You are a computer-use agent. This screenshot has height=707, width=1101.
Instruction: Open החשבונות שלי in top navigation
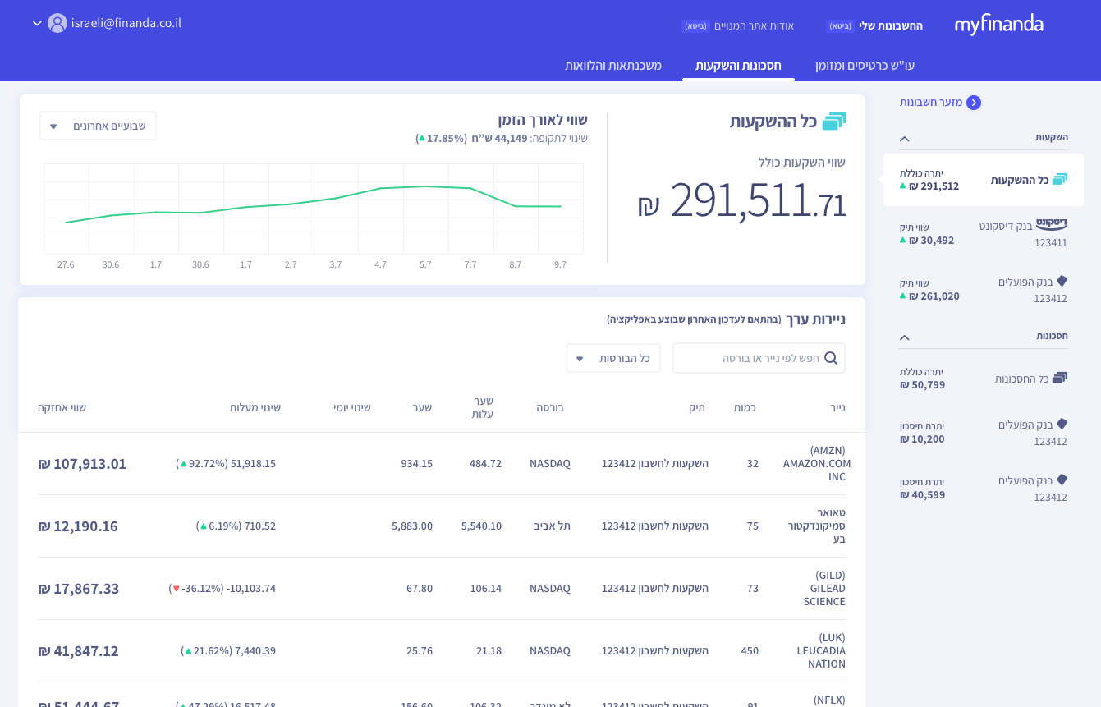point(891,25)
